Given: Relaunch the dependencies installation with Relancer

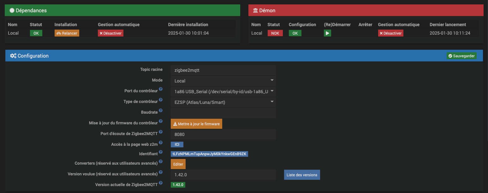Looking at the screenshot, I should click(67, 33).
